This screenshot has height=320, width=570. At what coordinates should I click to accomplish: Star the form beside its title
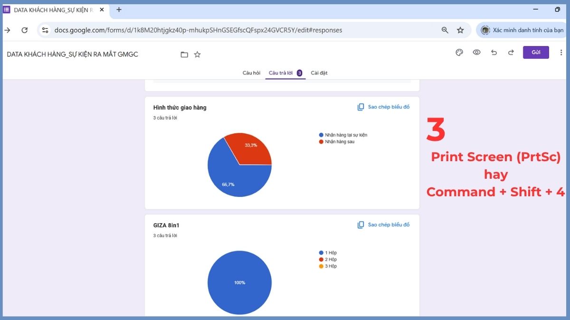pos(197,54)
